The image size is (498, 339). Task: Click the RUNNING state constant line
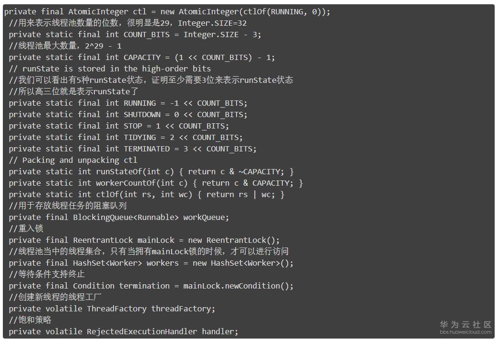[127, 103]
